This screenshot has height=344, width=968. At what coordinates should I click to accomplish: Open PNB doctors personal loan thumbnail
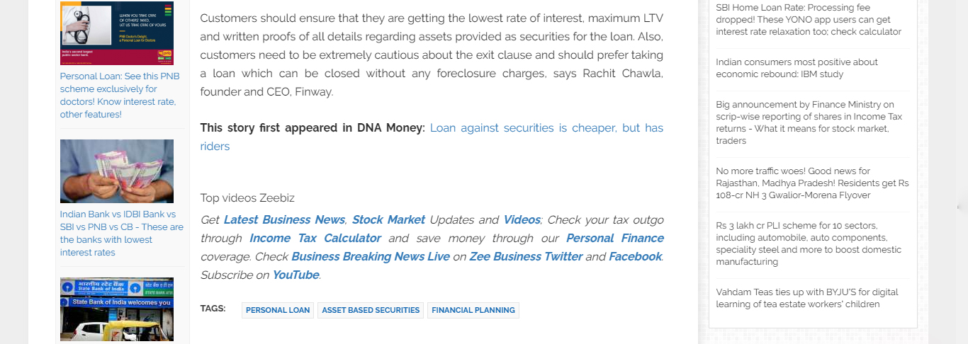116,33
